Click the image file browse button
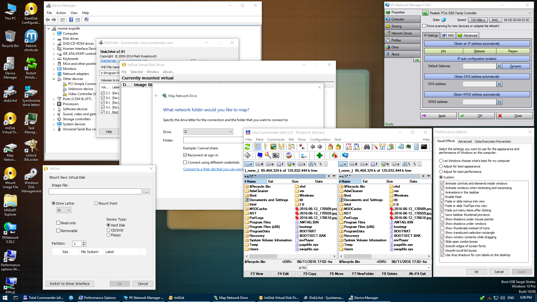The image size is (537, 302). point(147,192)
